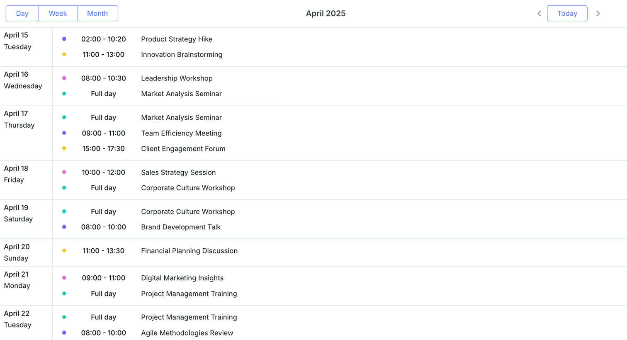Viewport: 627px width, 340px height.
Task: Click the April 20 Sunday date heading
Action: 17,253
